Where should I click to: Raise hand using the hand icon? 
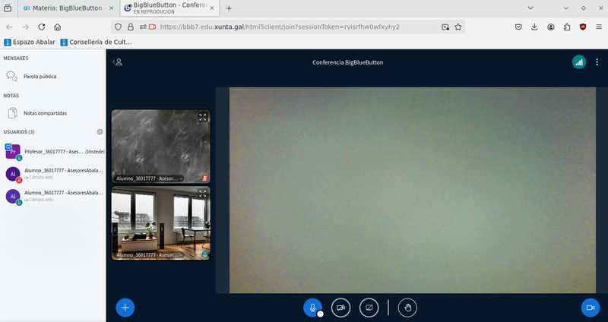click(408, 308)
